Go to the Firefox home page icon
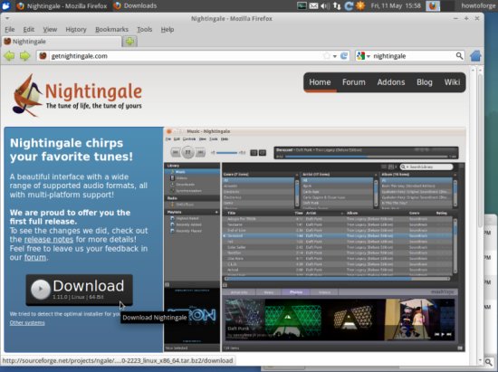Viewport: 498px width, 372px height. (475, 56)
